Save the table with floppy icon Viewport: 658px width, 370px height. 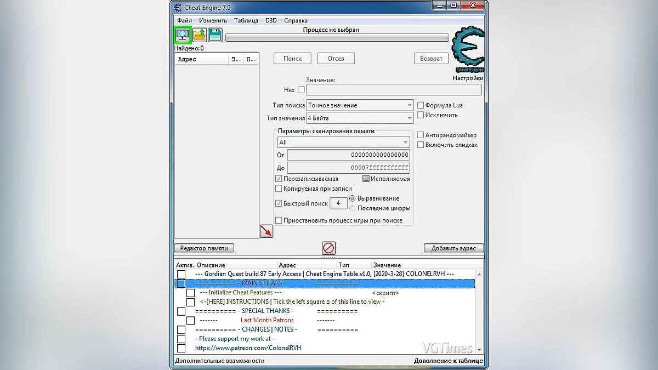pos(215,35)
